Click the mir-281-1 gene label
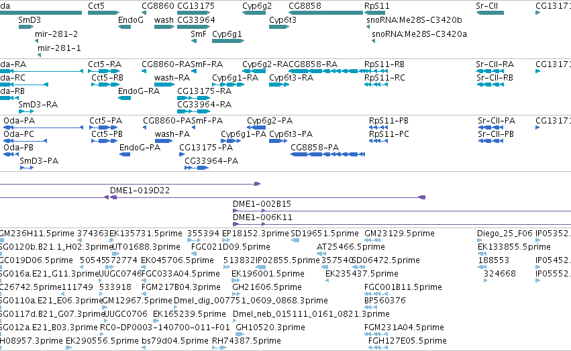Image resolution: width=571 pixels, height=351 pixels. click(x=59, y=48)
